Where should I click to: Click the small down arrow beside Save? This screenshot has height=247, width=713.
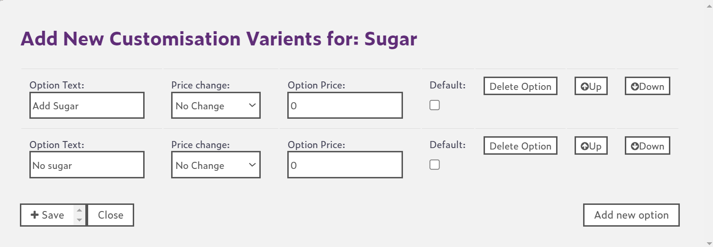coord(80,220)
